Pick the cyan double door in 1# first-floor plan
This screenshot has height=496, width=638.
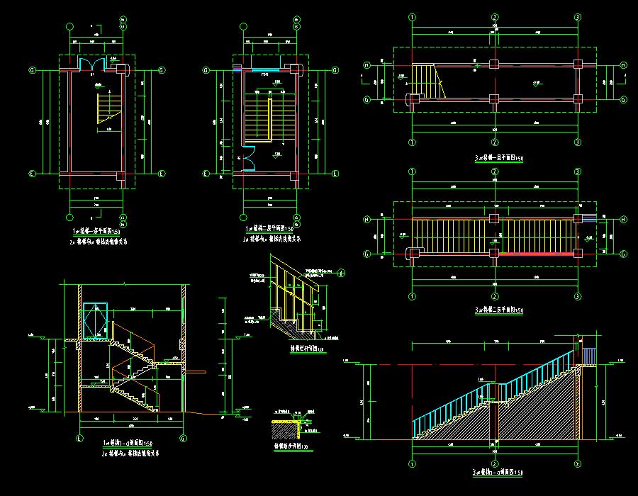92,64
